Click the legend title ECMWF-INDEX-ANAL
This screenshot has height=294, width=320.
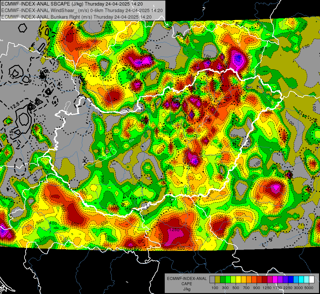tap(187, 279)
